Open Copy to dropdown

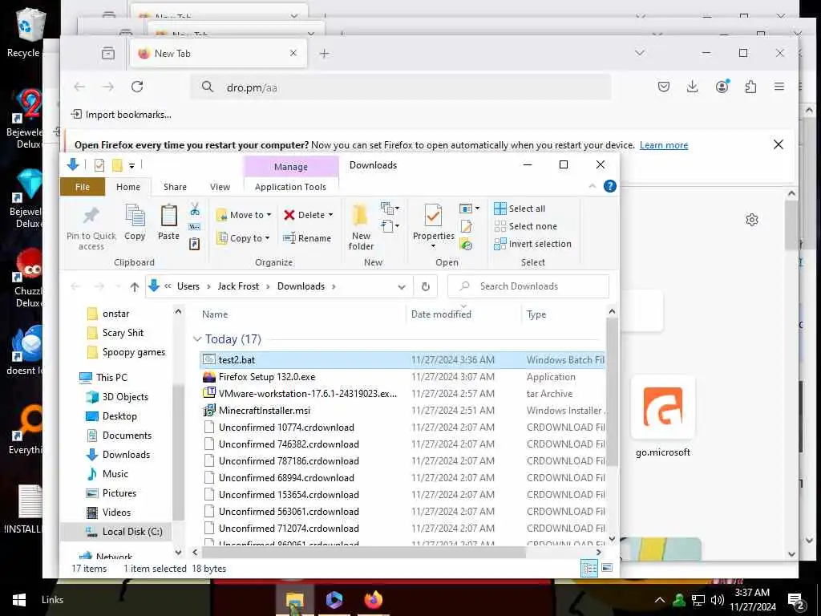pyautogui.click(x=243, y=237)
